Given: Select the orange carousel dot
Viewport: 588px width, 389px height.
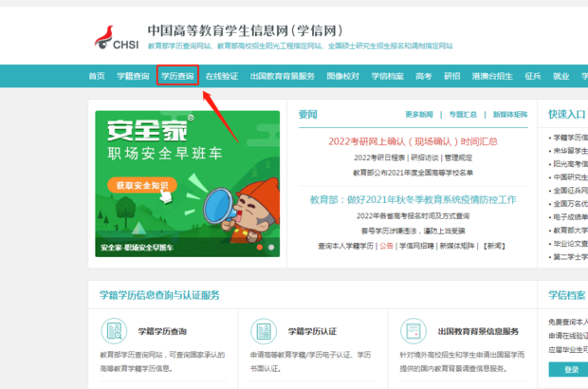Looking at the screenshot, I should pos(259,248).
